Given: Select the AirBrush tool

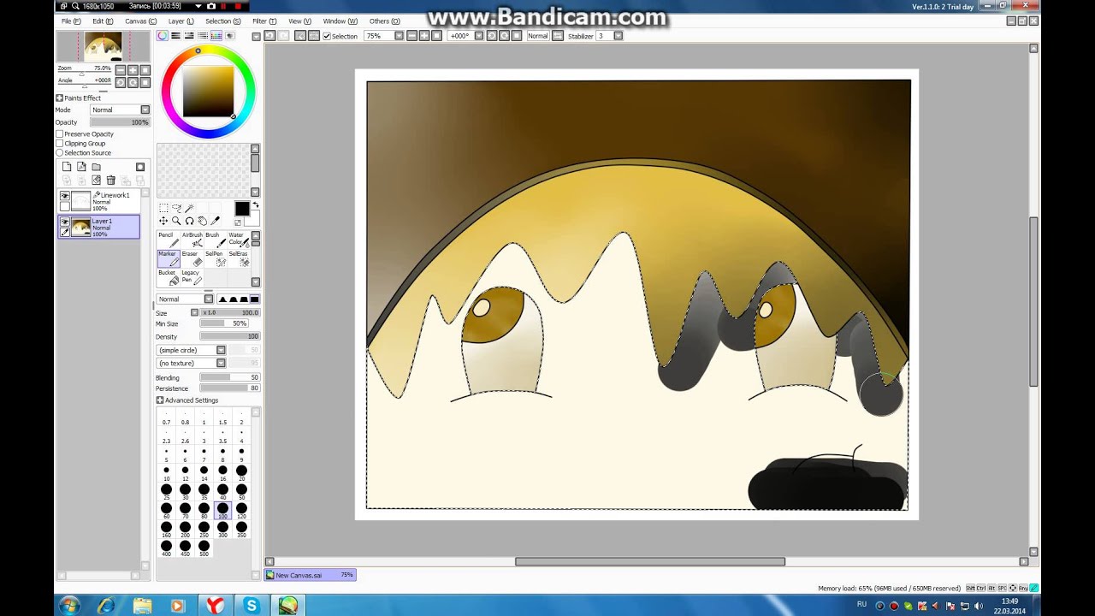Looking at the screenshot, I should (191, 239).
